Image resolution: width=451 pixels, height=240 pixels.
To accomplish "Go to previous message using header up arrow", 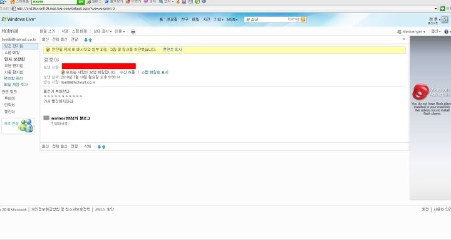I will [90, 39].
